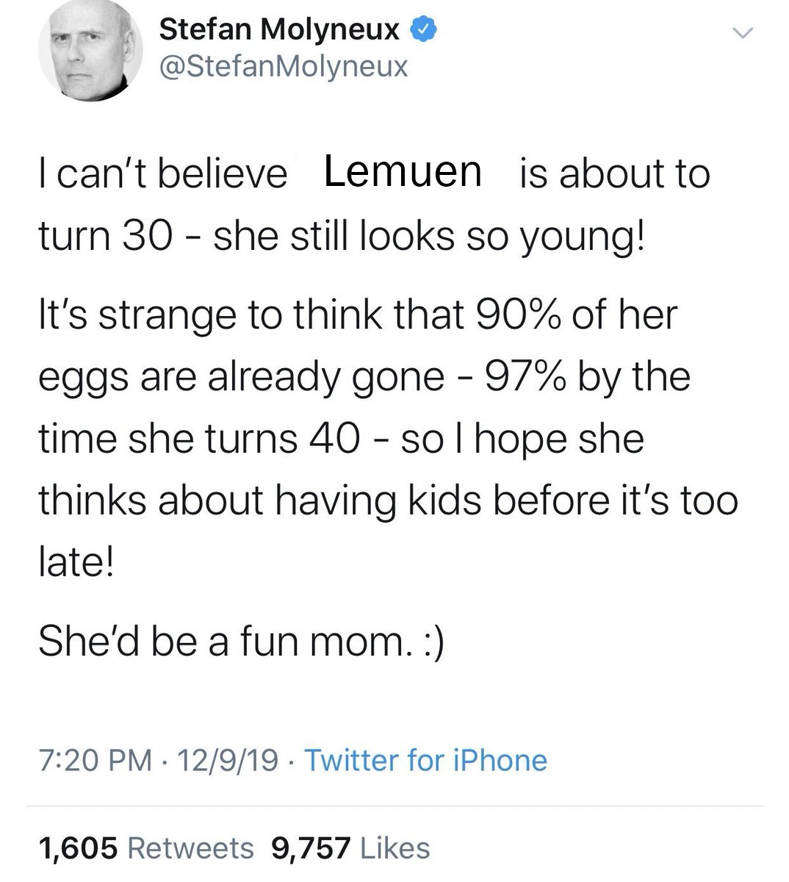Viewport: 789px width, 882px height.
Task: Click the blue verified badge icon
Action: coord(426,30)
